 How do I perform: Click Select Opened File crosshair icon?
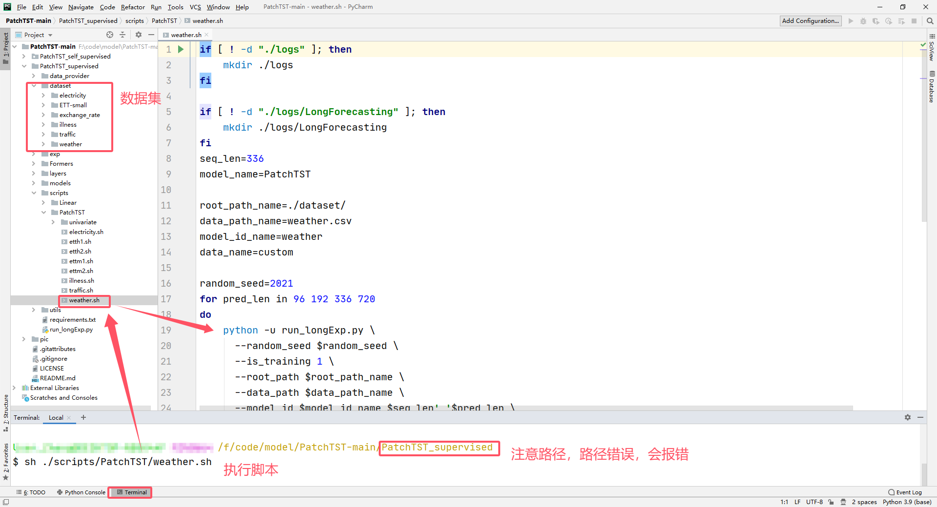tap(109, 35)
